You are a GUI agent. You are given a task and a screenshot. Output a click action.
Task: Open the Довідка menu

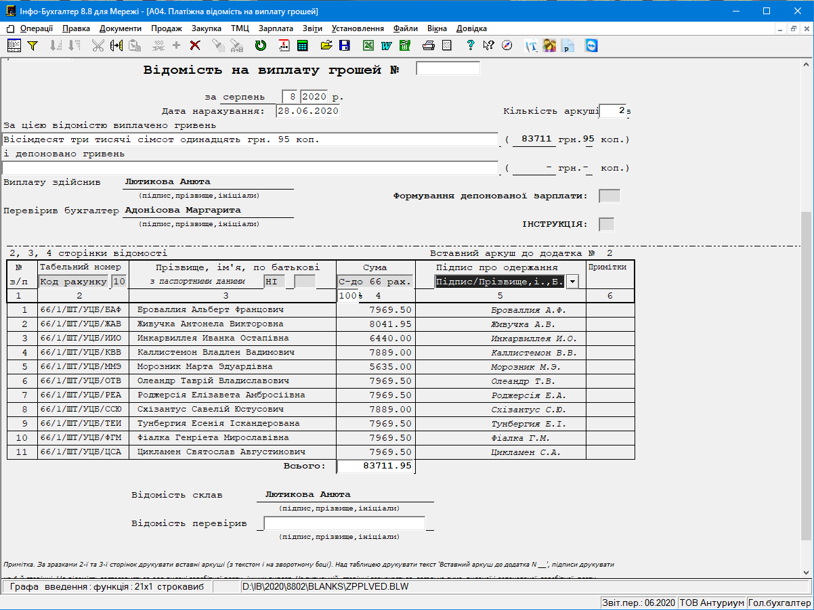[x=471, y=28]
